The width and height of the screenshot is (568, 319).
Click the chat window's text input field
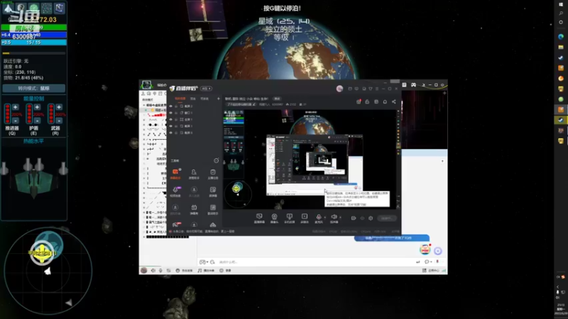pyautogui.click(x=315, y=262)
